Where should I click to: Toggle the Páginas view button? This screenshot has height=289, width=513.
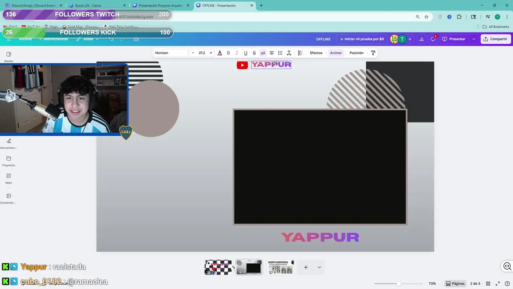455,284
